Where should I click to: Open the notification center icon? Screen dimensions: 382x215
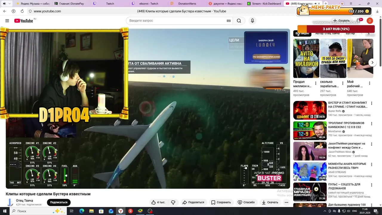click(376, 211)
